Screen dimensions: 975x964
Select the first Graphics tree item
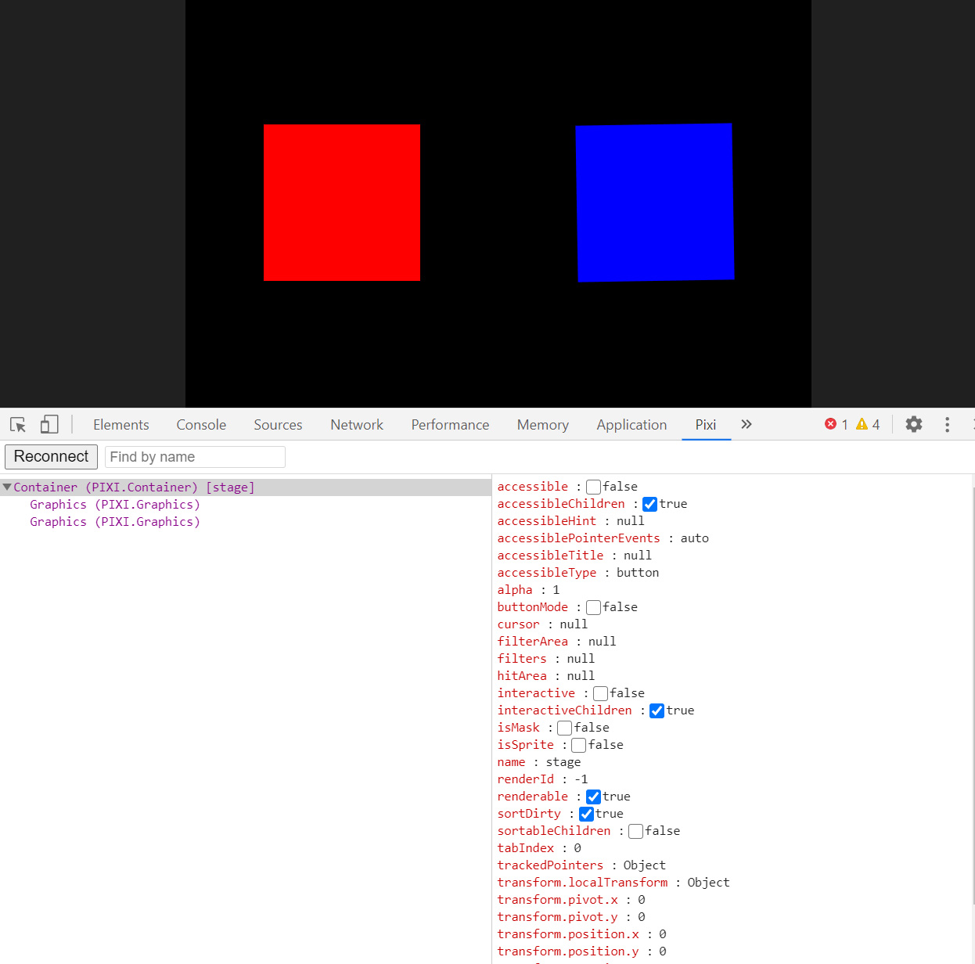coord(114,505)
